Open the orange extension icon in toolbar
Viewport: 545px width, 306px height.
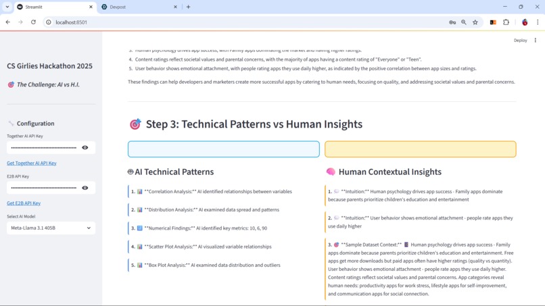coord(493,22)
